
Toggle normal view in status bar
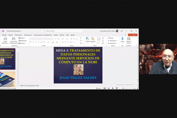pos(104,88)
